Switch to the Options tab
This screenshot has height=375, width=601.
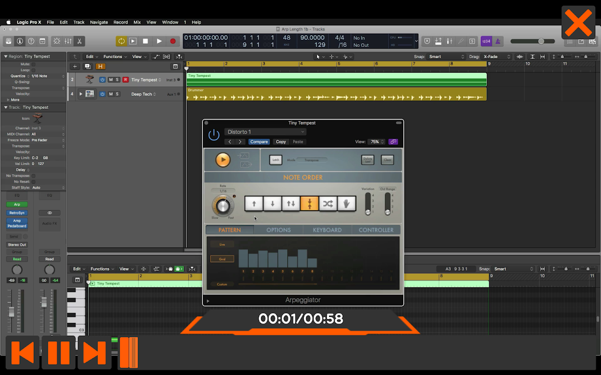[x=278, y=230]
